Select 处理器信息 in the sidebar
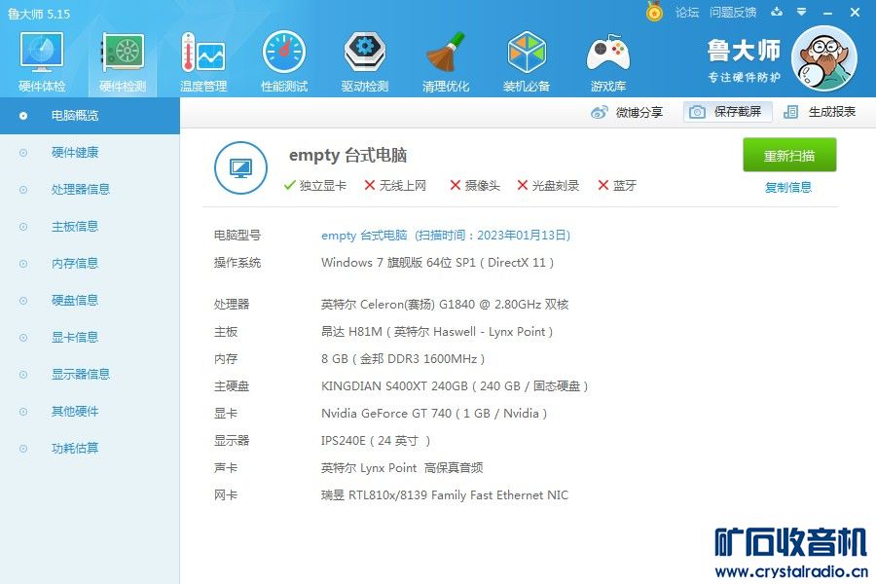Viewport: 876px width, 584px height. (80, 190)
